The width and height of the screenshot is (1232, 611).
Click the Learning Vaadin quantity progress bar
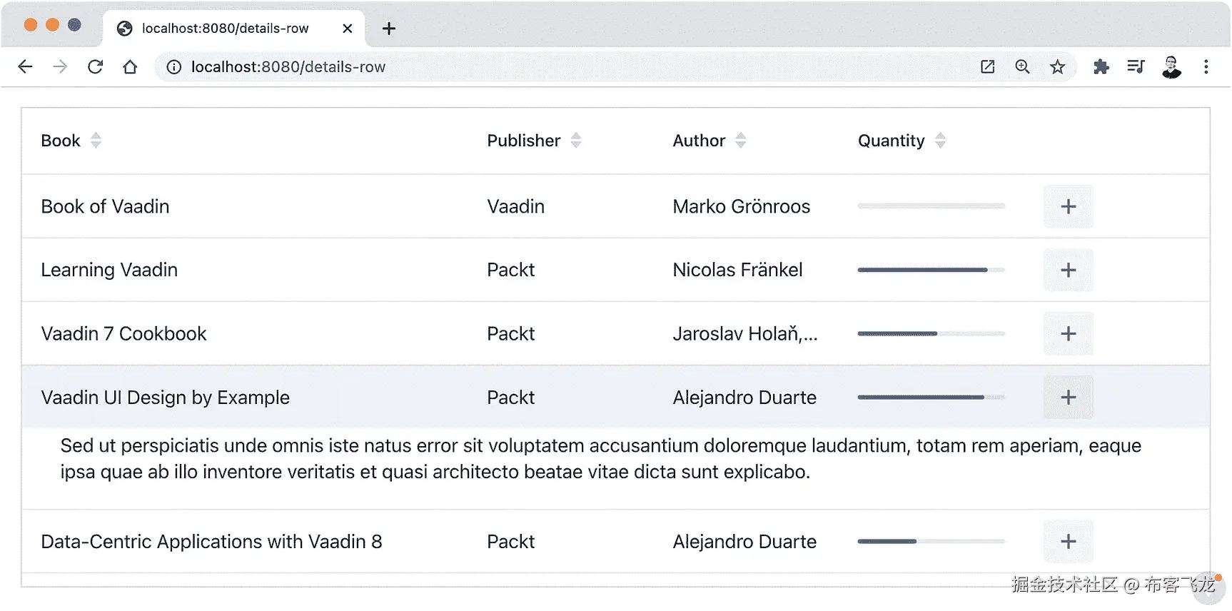[x=931, y=271]
